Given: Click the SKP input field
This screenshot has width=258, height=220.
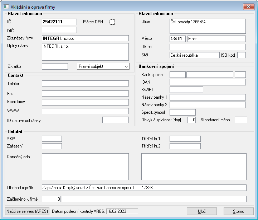Looking at the screenshot, I should [x=52, y=139].
